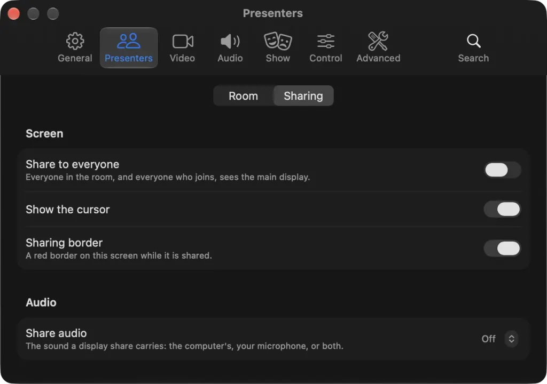The height and width of the screenshot is (384, 547).
Task: Click the 'Audio' section heading
Action: pyautogui.click(x=41, y=302)
